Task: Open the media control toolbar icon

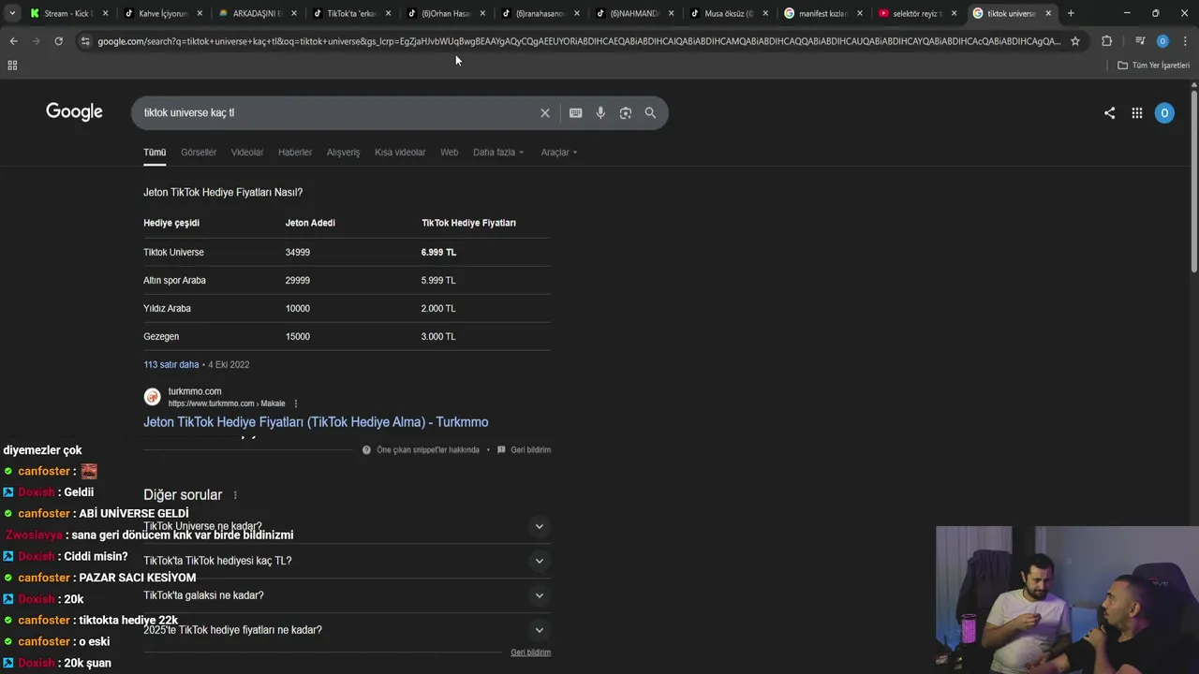Action: pos(1140,41)
